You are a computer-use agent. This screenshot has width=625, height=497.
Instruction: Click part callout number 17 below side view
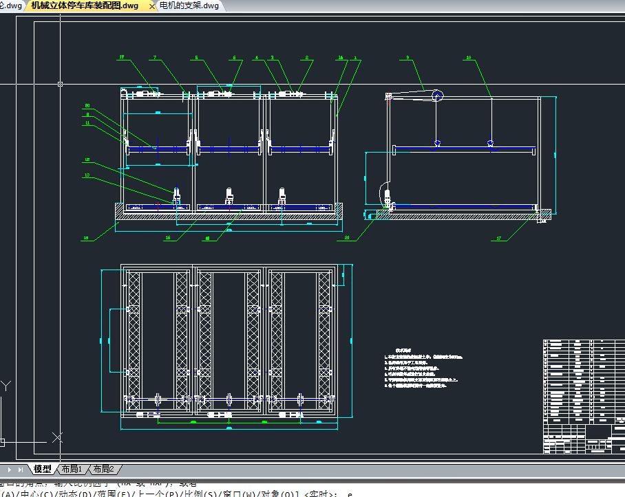coord(498,239)
